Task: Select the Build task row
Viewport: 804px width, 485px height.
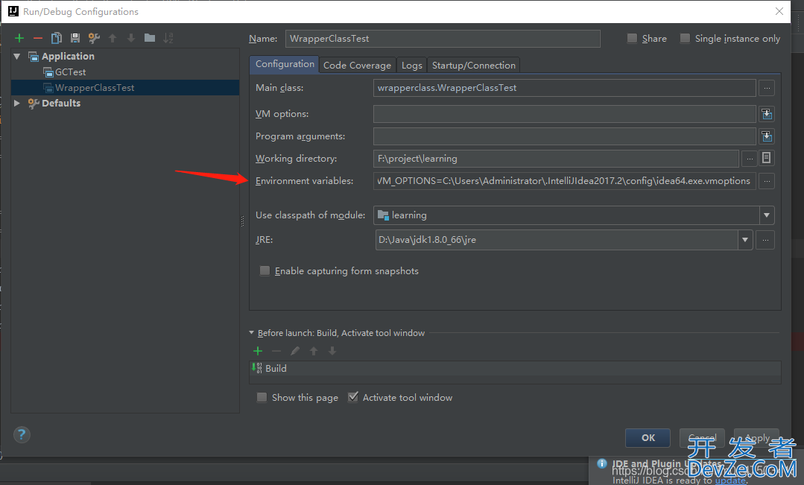Action: pos(515,368)
